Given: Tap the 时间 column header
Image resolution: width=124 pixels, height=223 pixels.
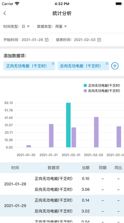Looking at the screenshot, I should [x=15, y=168].
